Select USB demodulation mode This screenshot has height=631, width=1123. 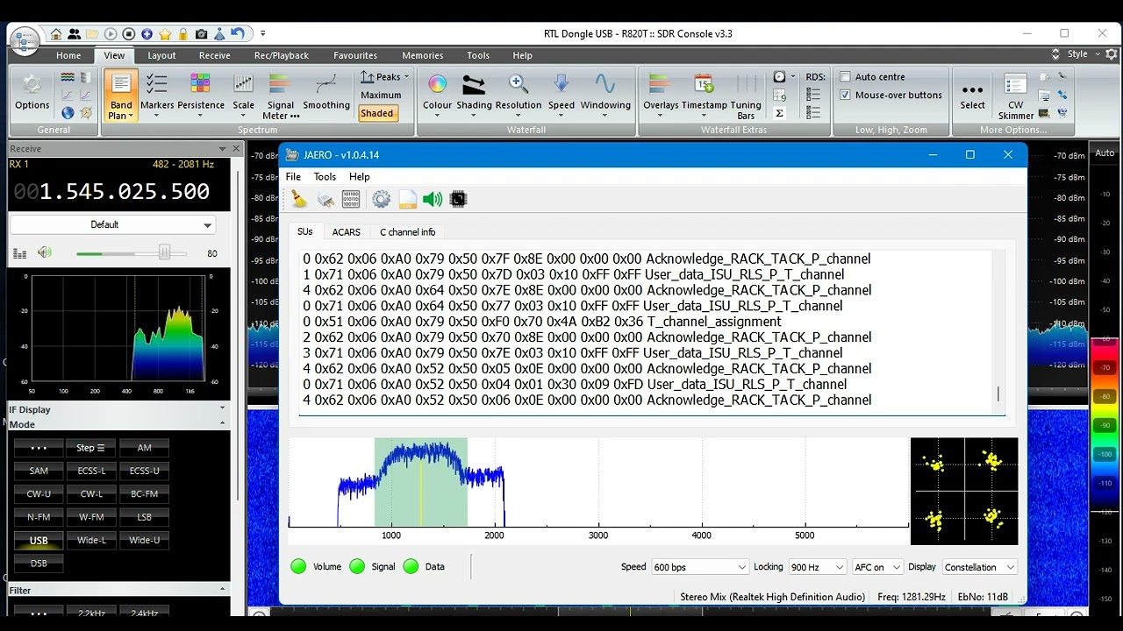pos(39,541)
